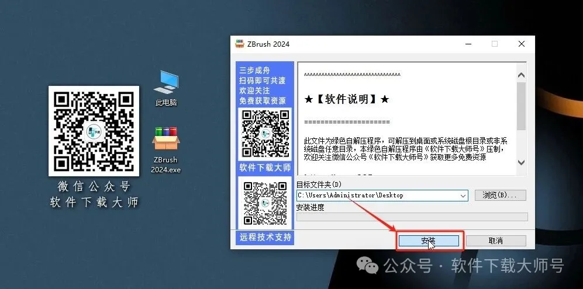Click the scrollbar thumb of the description text
The height and width of the screenshot is (289, 583).
521,106
